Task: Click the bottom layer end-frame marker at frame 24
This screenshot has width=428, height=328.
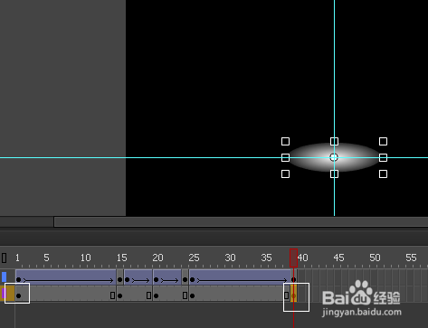Action: (x=185, y=295)
